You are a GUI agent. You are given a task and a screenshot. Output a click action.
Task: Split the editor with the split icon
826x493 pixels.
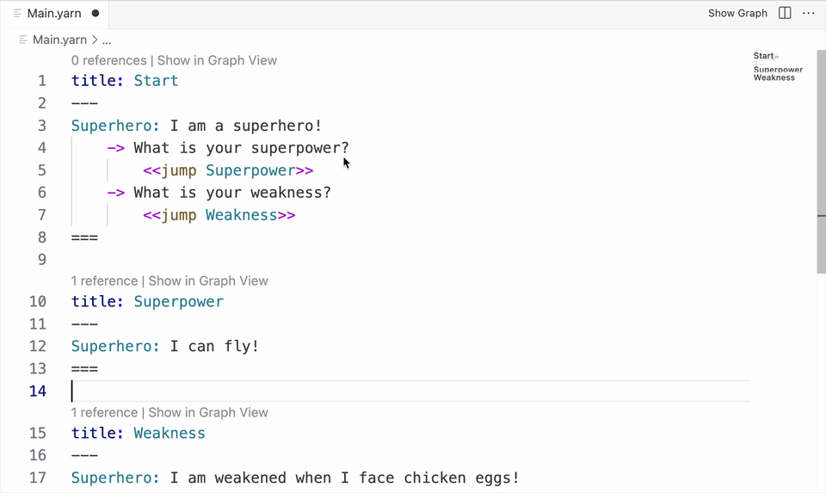coord(785,13)
